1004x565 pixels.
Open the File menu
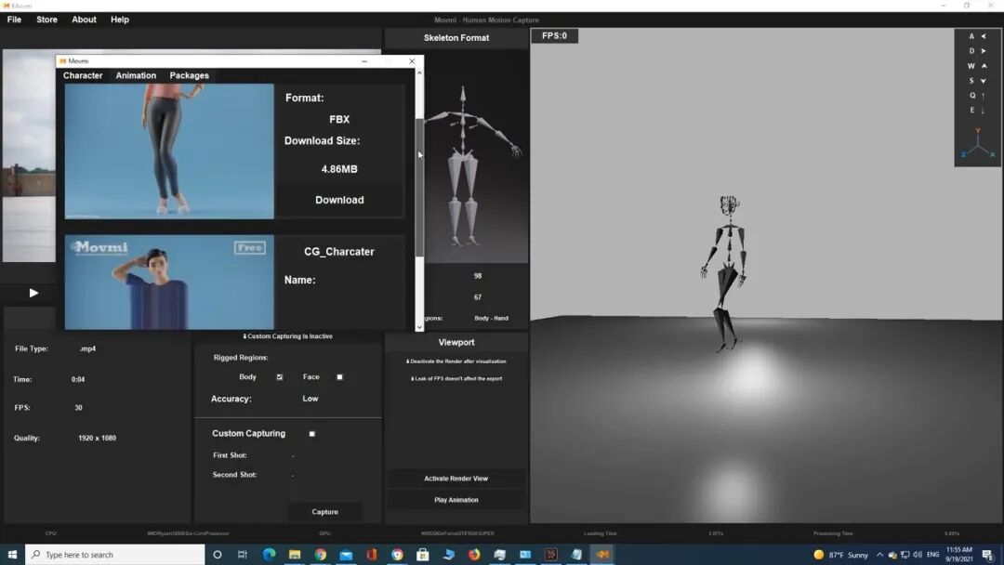14,20
